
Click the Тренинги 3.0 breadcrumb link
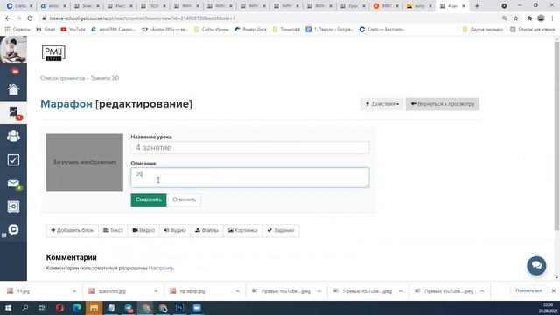[105, 78]
